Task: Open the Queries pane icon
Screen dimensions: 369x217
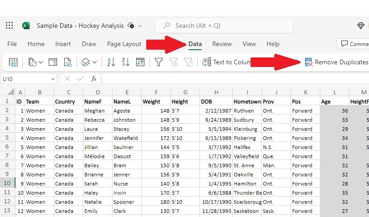Action: click(x=53, y=62)
